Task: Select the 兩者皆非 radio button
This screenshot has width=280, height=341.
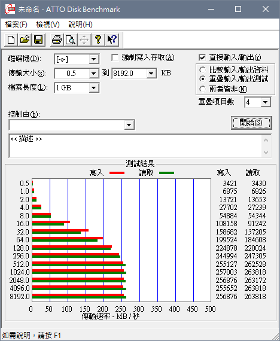Action: (x=202, y=89)
